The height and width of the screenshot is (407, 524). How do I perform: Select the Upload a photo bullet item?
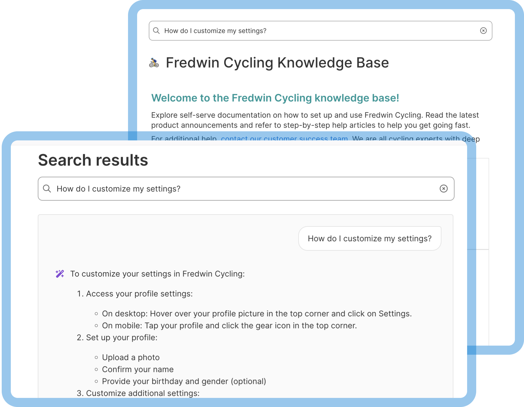(131, 357)
